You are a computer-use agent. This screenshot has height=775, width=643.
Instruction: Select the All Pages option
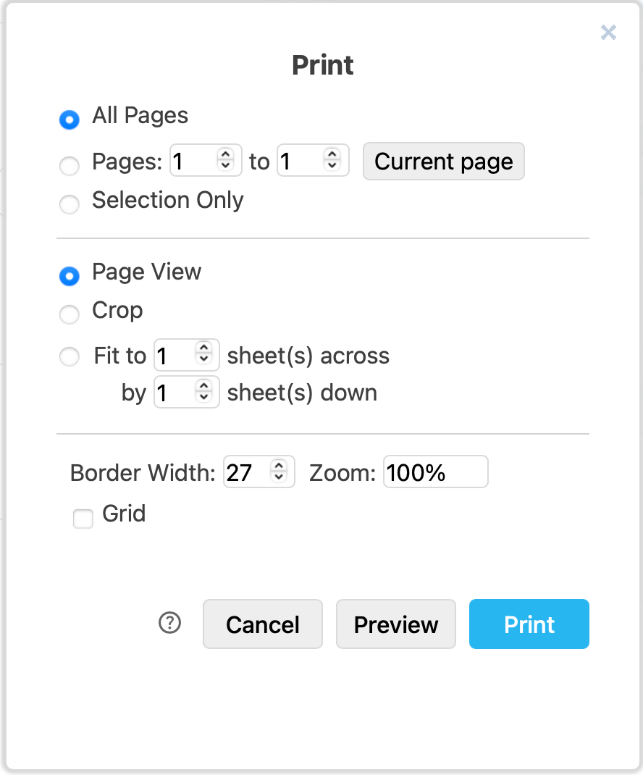click(x=70, y=120)
